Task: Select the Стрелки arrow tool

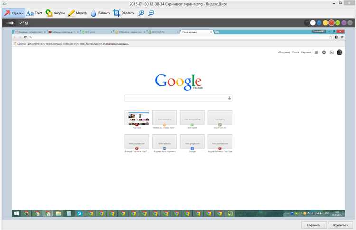Action: 14,13
